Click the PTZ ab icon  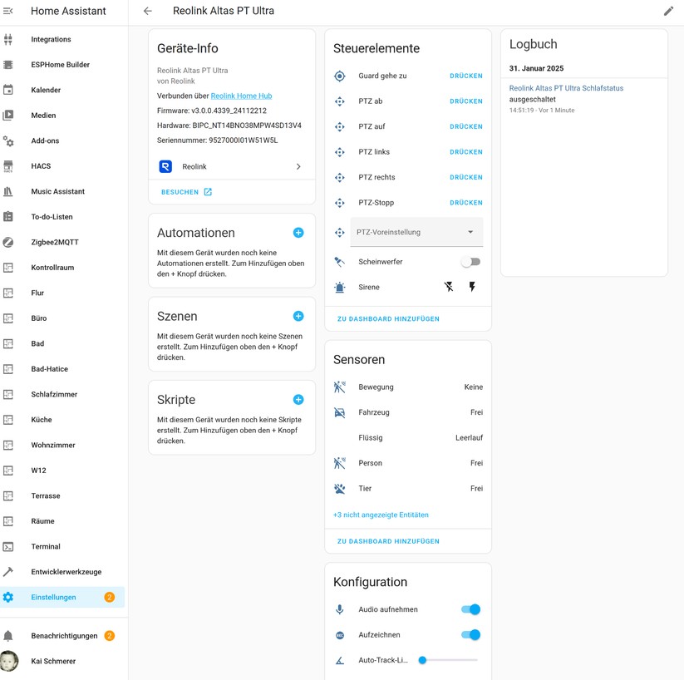pos(339,101)
